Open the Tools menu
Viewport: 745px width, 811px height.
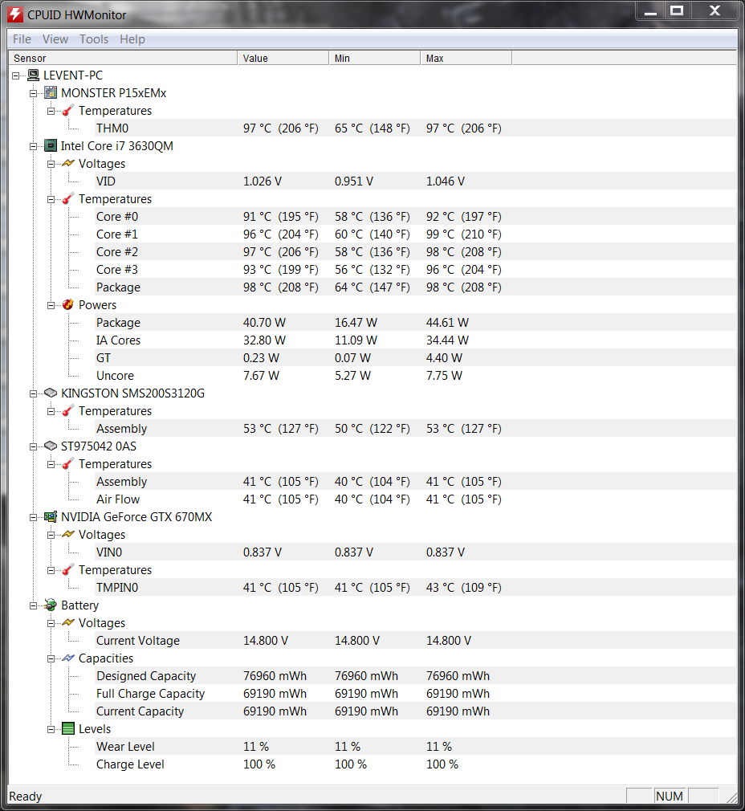click(94, 39)
